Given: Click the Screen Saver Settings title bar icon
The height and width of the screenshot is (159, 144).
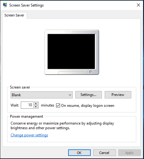Looking at the screenshot, I should 5,5.
